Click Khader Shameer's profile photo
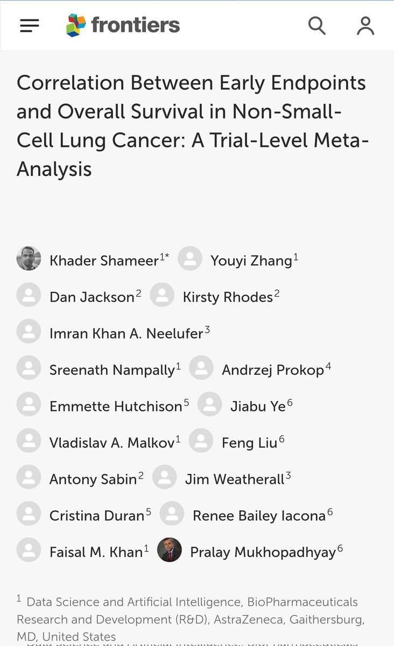This screenshot has width=394, height=646. click(29, 258)
